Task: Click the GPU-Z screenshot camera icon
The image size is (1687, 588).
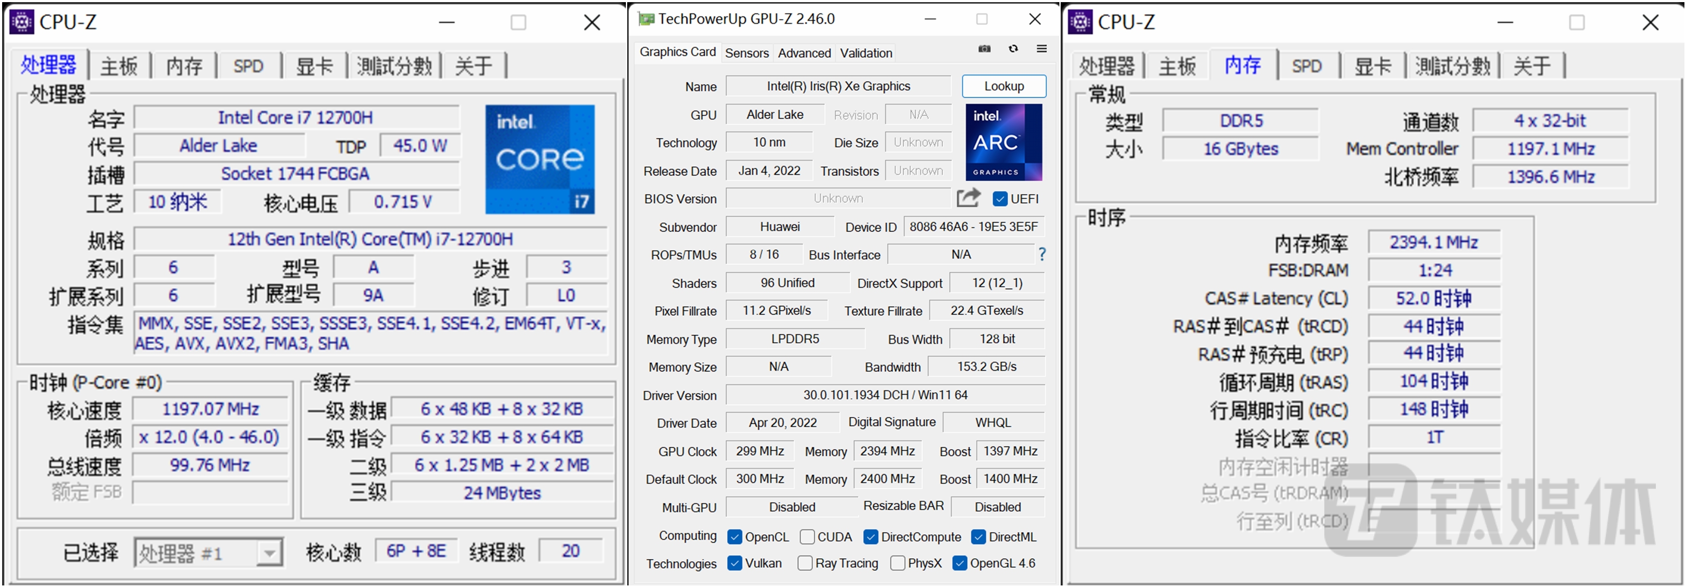Action: [983, 49]
